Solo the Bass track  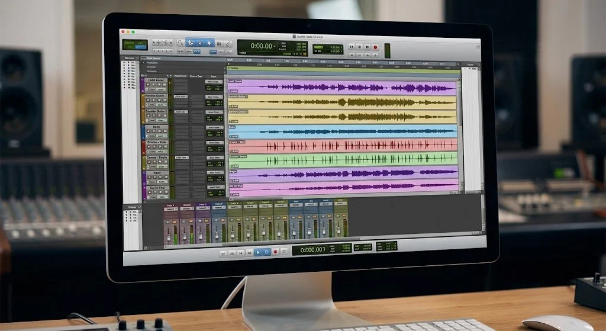click(x=161, y=131)
